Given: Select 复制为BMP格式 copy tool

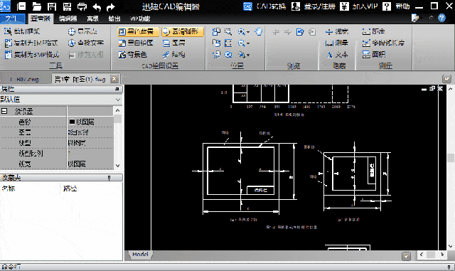Looking at the screenshot, I should (32, 55).
